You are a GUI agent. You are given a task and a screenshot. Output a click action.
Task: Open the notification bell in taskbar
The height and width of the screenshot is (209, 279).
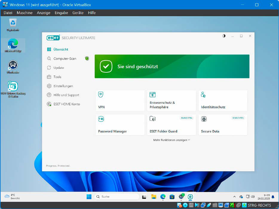(273, 197)
